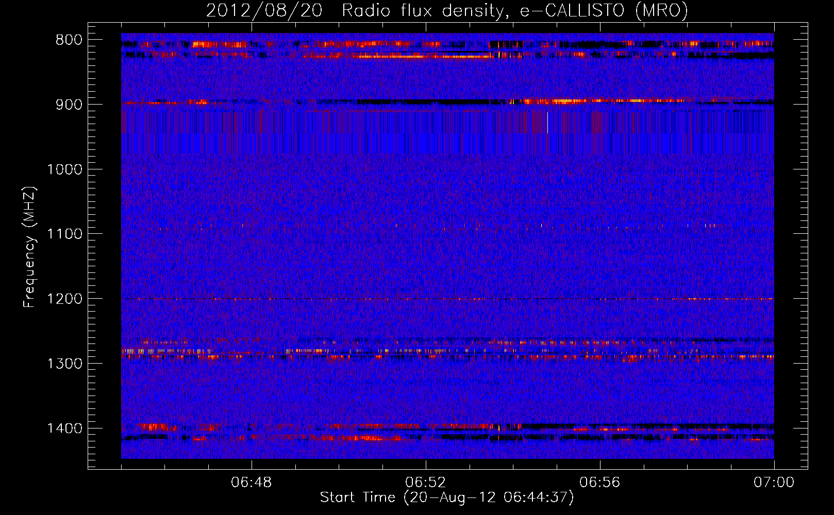Click time tick label '06:56'
The image size is (834, 515).
[x=599, y=483]
